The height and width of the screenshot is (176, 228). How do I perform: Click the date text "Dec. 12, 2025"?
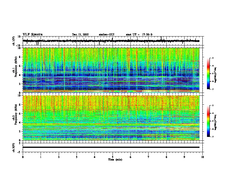tap(80, 35)
